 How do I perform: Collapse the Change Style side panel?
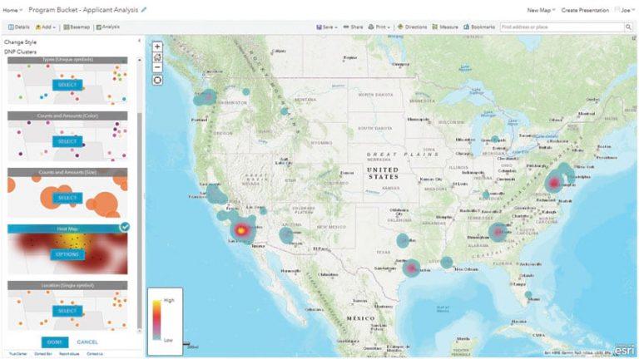coord(140,41)
